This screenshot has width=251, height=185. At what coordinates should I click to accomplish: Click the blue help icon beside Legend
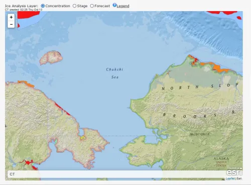(x=114, y=5)
